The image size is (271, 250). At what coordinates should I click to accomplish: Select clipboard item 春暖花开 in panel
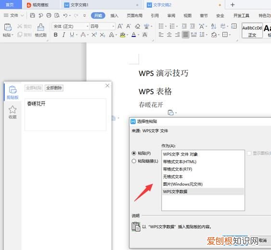(65, 115)
